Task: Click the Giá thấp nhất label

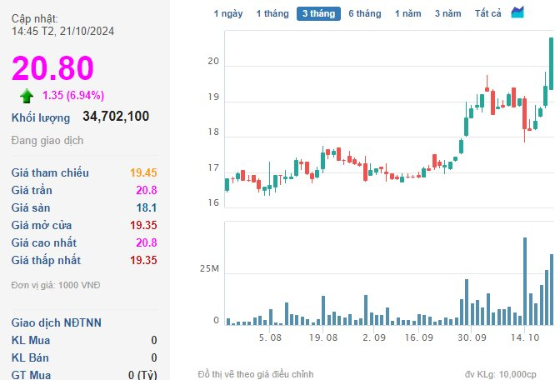Action: pyautogui.click(x=46, y=260)
